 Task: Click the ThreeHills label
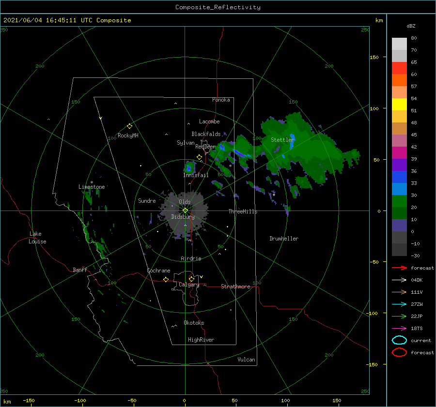(243, 211)
